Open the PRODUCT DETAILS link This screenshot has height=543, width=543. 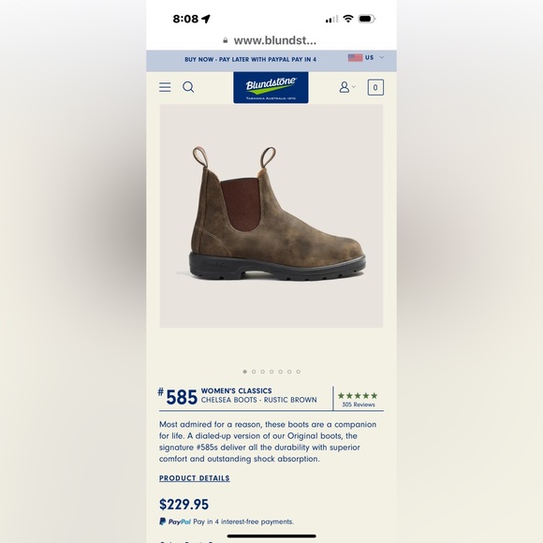195,478
